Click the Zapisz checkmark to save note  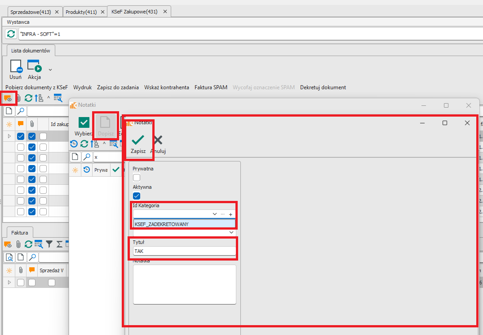[x=138, y=140]
